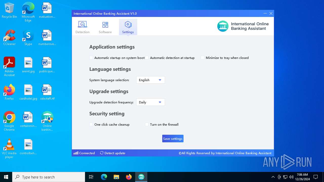Image resolution: width=324 pixels, height=182 pixels.
Task: Enable One click cache cleanup
Action: [91, 124]
